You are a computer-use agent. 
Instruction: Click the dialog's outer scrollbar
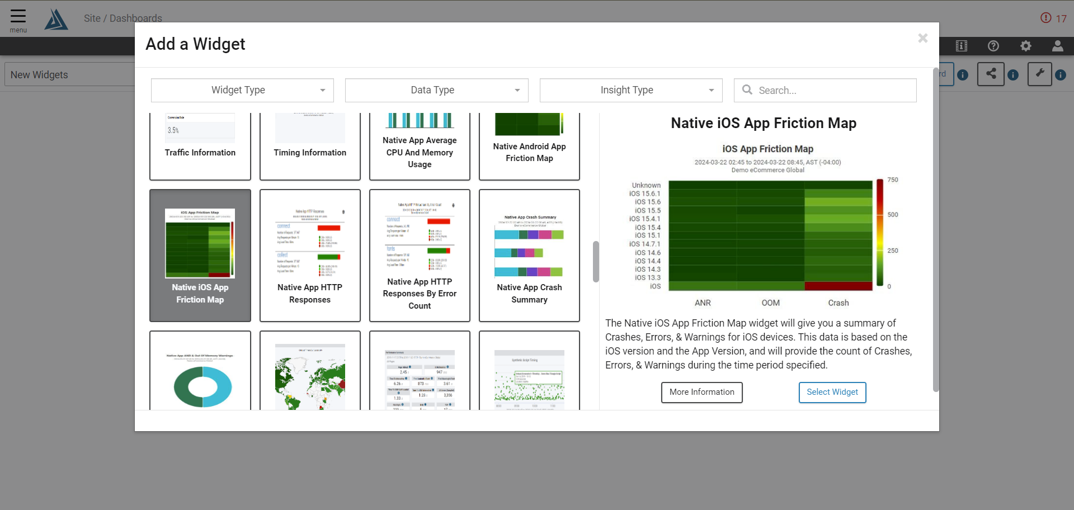936,230
